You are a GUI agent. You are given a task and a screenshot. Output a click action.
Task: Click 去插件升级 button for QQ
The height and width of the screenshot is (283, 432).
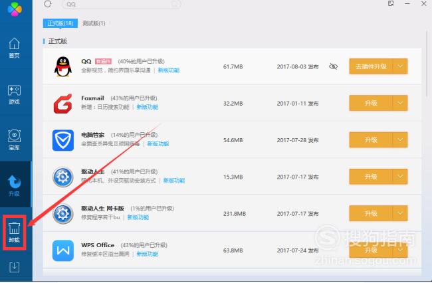click(x=371, y=66)
